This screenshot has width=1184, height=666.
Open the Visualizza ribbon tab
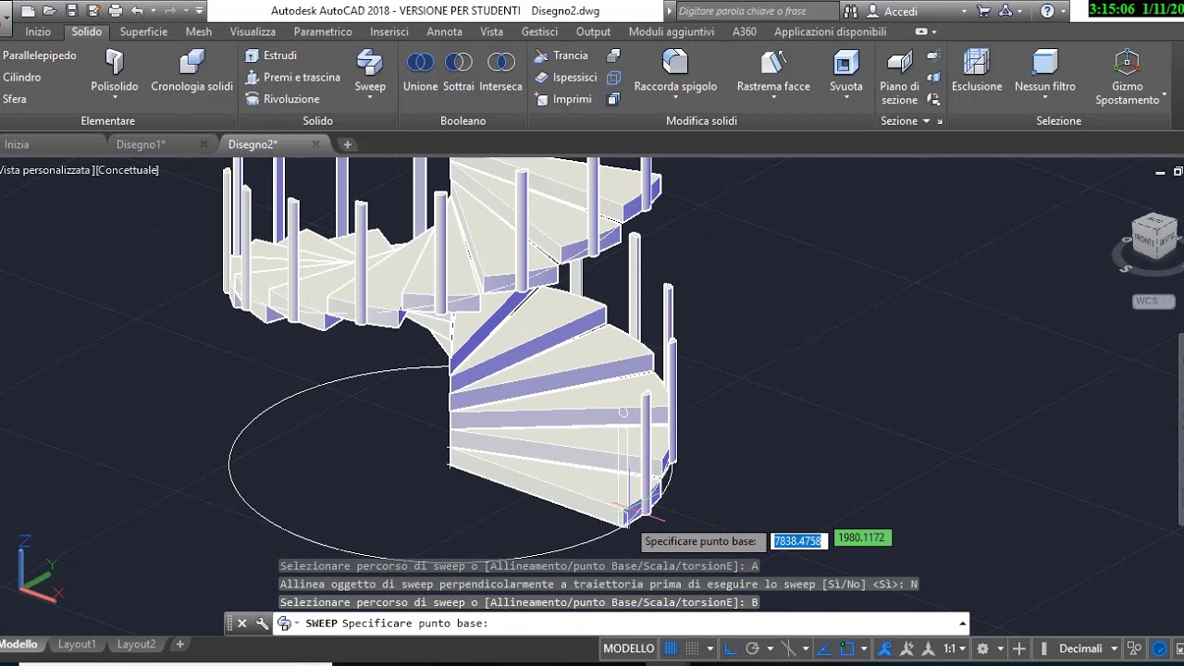point(253,31)
